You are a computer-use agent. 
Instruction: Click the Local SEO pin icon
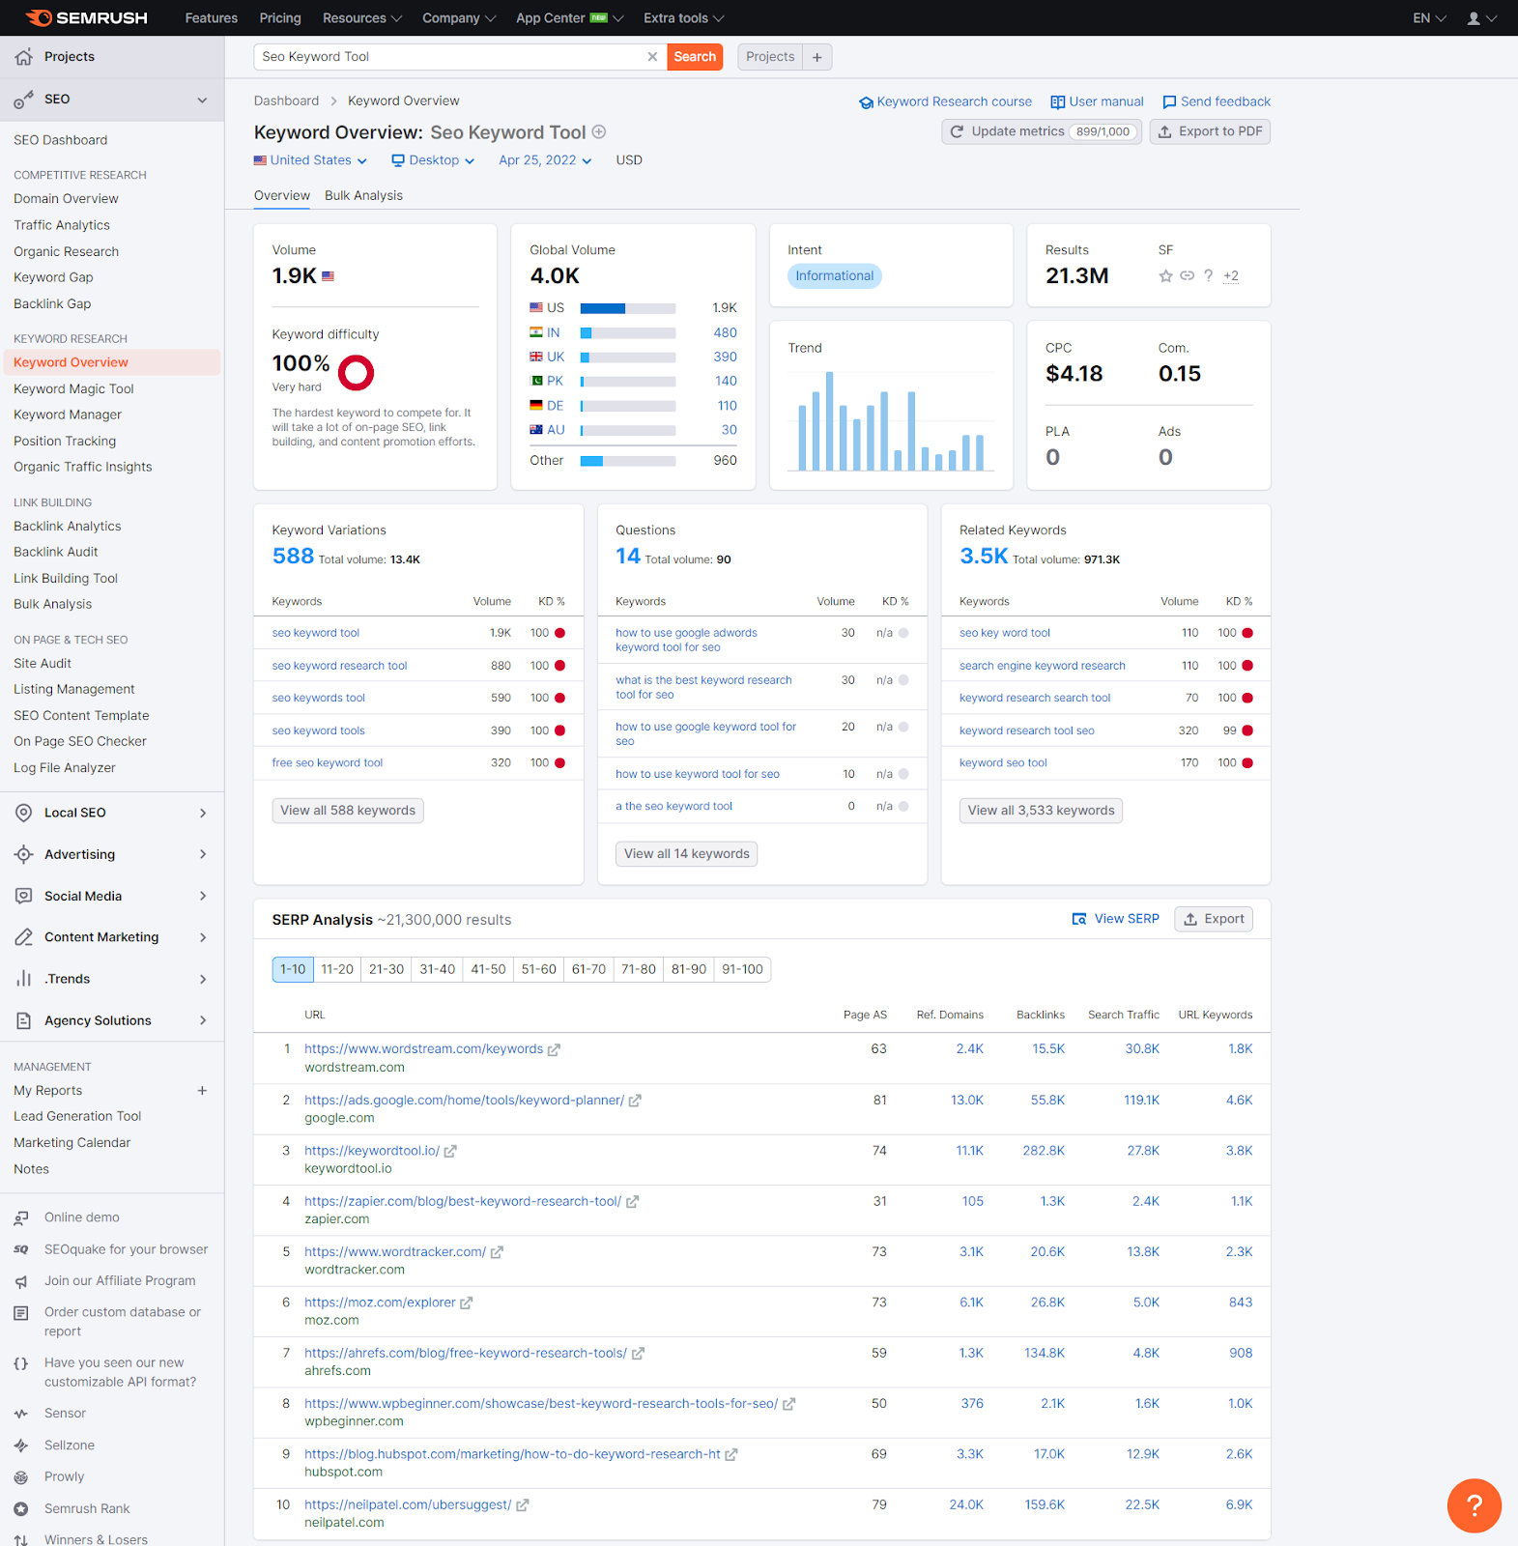24,813
